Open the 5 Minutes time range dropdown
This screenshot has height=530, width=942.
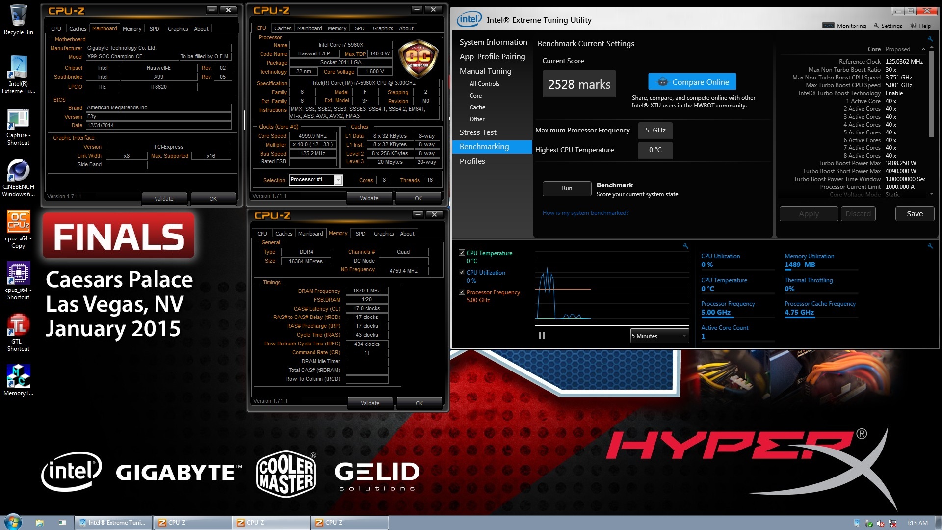[x=659, y=336]
